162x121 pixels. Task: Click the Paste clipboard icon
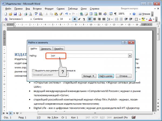coord(56,14)
